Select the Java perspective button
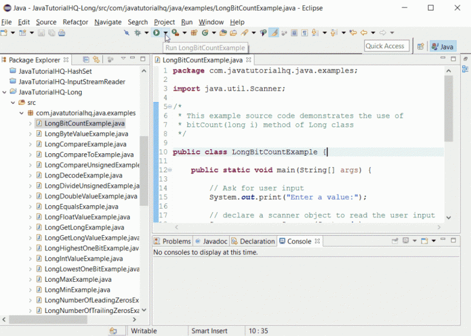 coord(443,47)
